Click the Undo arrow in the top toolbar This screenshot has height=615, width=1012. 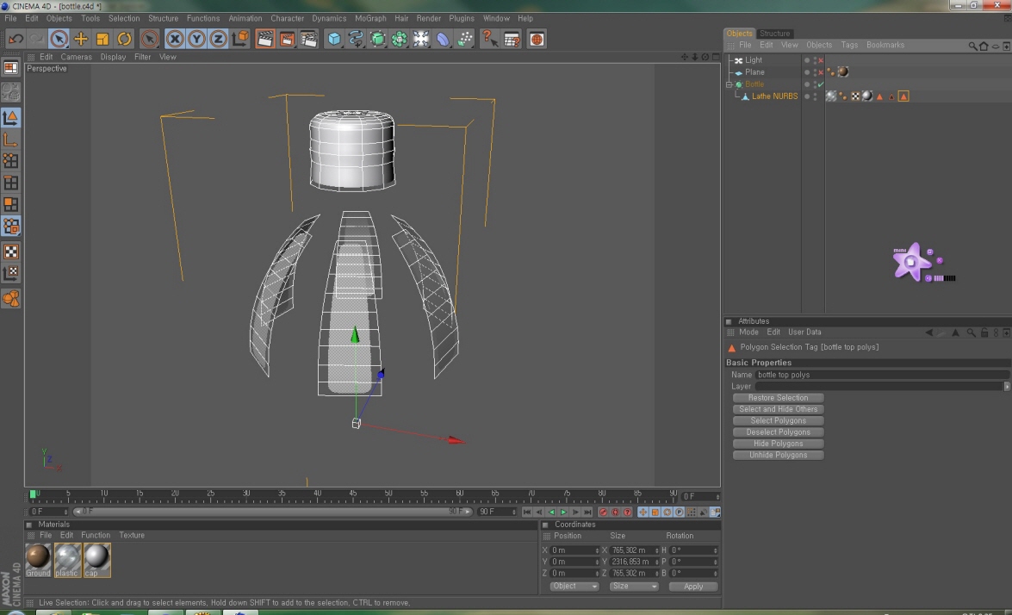click(x=16, y=40)
